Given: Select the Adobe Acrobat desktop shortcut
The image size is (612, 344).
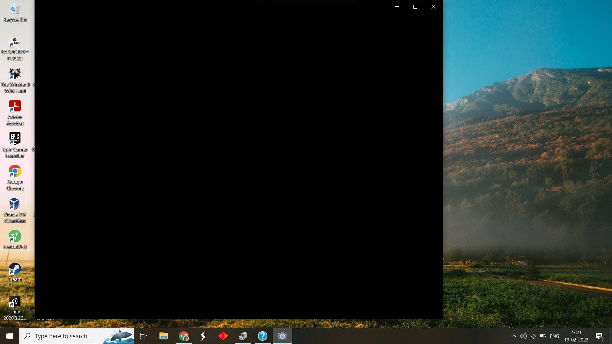Looking at the screenshot, I should tap(15, 112).
